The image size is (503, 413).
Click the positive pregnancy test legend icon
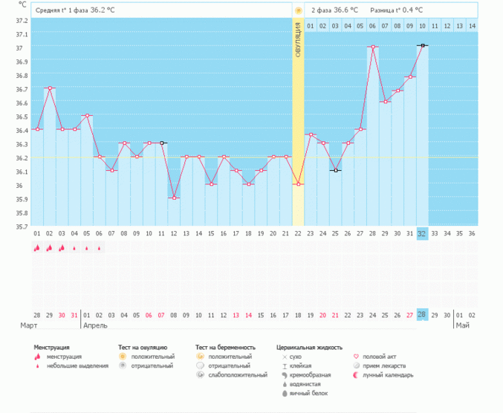pos(200,357)
